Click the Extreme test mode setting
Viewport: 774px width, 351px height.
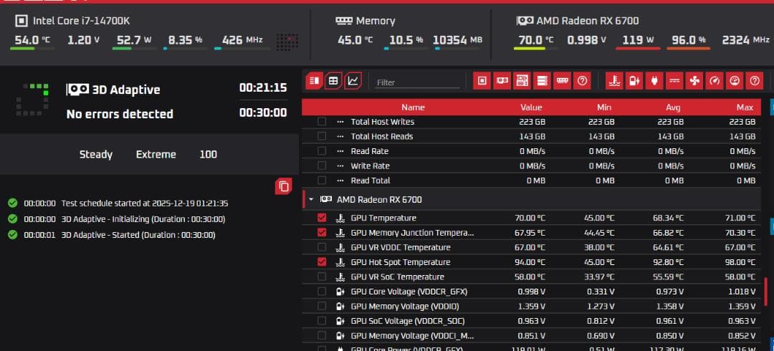tap(156, 155)
